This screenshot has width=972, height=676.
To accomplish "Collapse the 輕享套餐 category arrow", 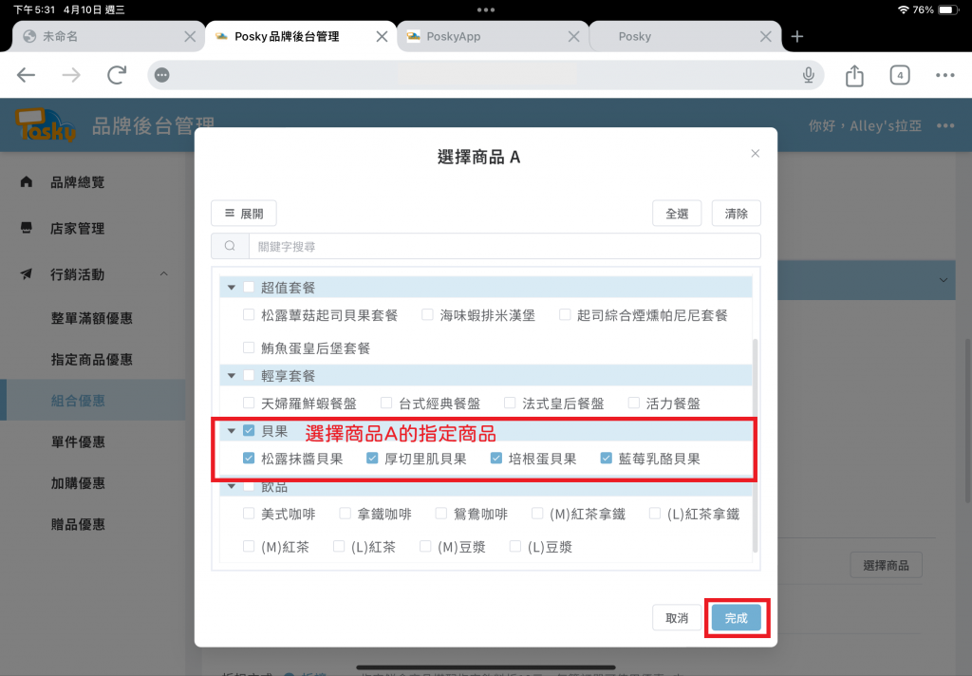I will coord(232,376).
